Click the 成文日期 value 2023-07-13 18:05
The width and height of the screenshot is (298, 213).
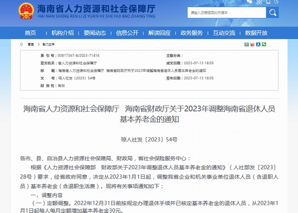point(199,63)
